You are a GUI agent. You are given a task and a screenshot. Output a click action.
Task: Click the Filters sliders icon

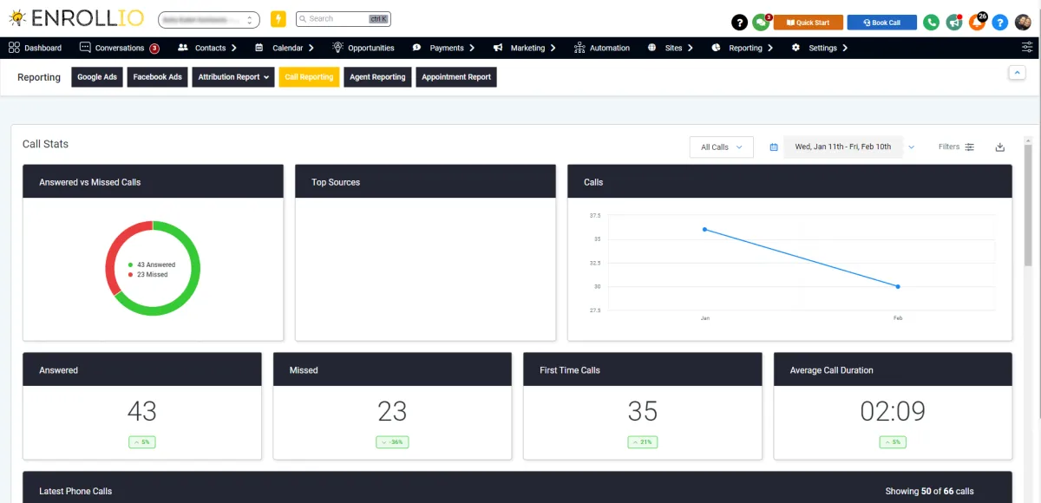tap(970, 147)
